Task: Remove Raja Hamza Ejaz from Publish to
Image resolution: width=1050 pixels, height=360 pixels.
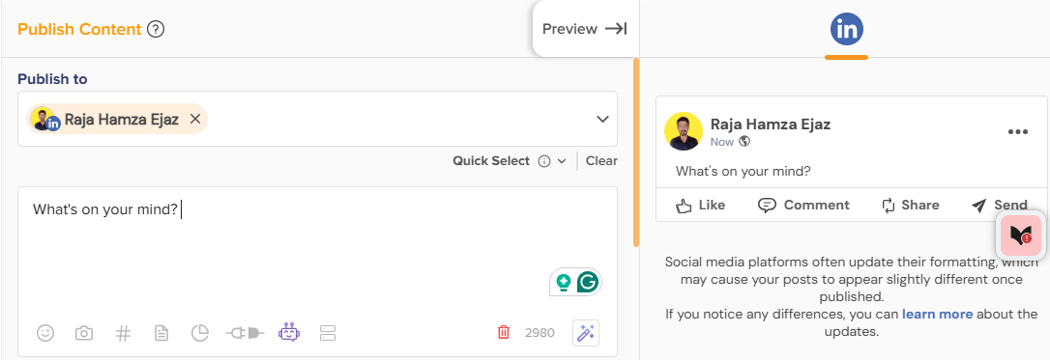Action: [x=195, y=119]
